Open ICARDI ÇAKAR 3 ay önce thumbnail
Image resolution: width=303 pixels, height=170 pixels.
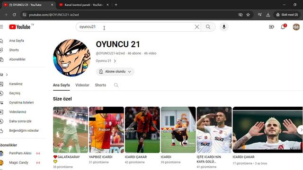tap(267, 130)
